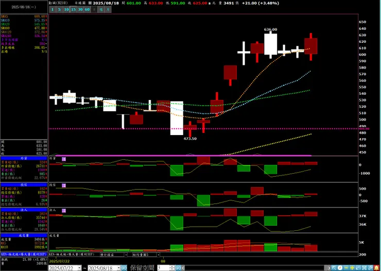Click the 636.00 high price label on chart
The height and width of the screenshot is (271, 381).
click(x=270, y=29)
